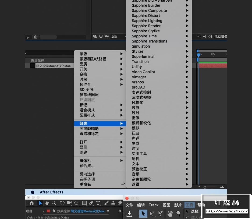Image resolution: width=252 pixels, height=219 pixels.
Task: Select the Sapphire Distort effects category
Action: (159, 16)
